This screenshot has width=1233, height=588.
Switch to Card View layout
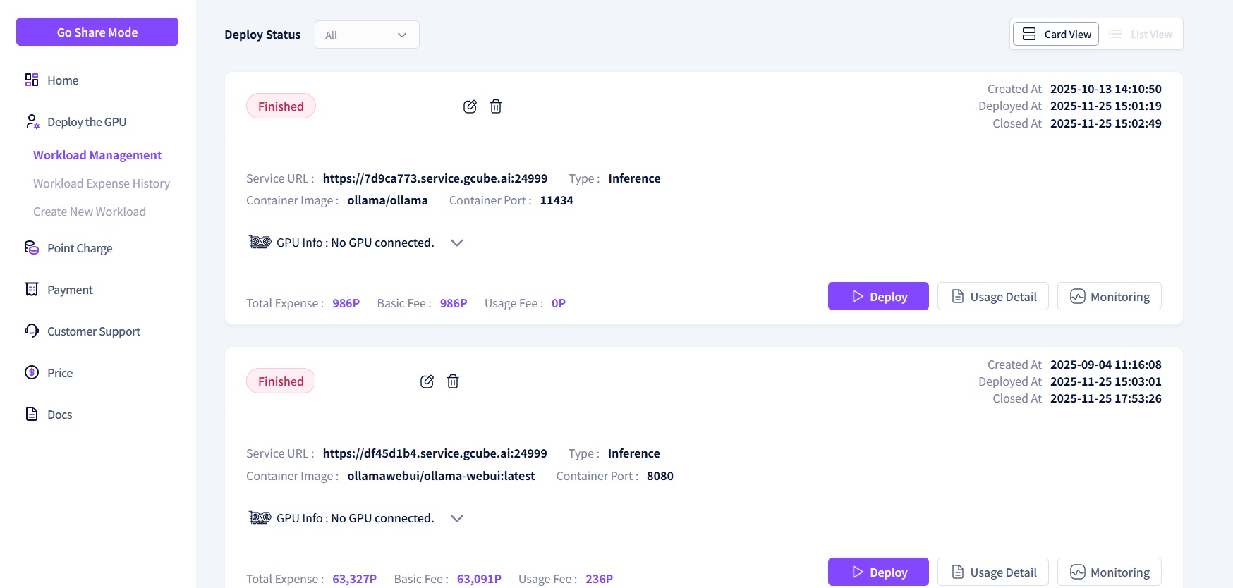pyautogui.click(x=1056, y=35)
